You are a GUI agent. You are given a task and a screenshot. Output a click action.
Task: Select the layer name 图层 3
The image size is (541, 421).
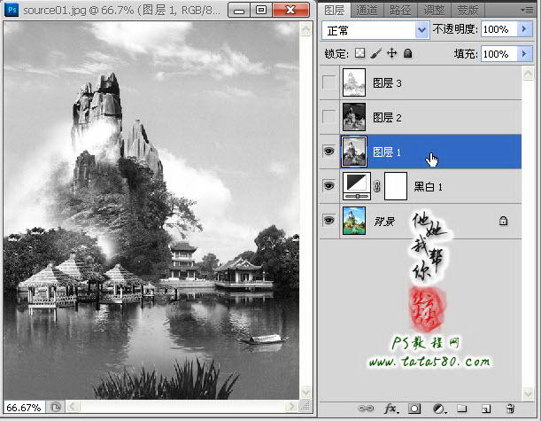[387, 83]
